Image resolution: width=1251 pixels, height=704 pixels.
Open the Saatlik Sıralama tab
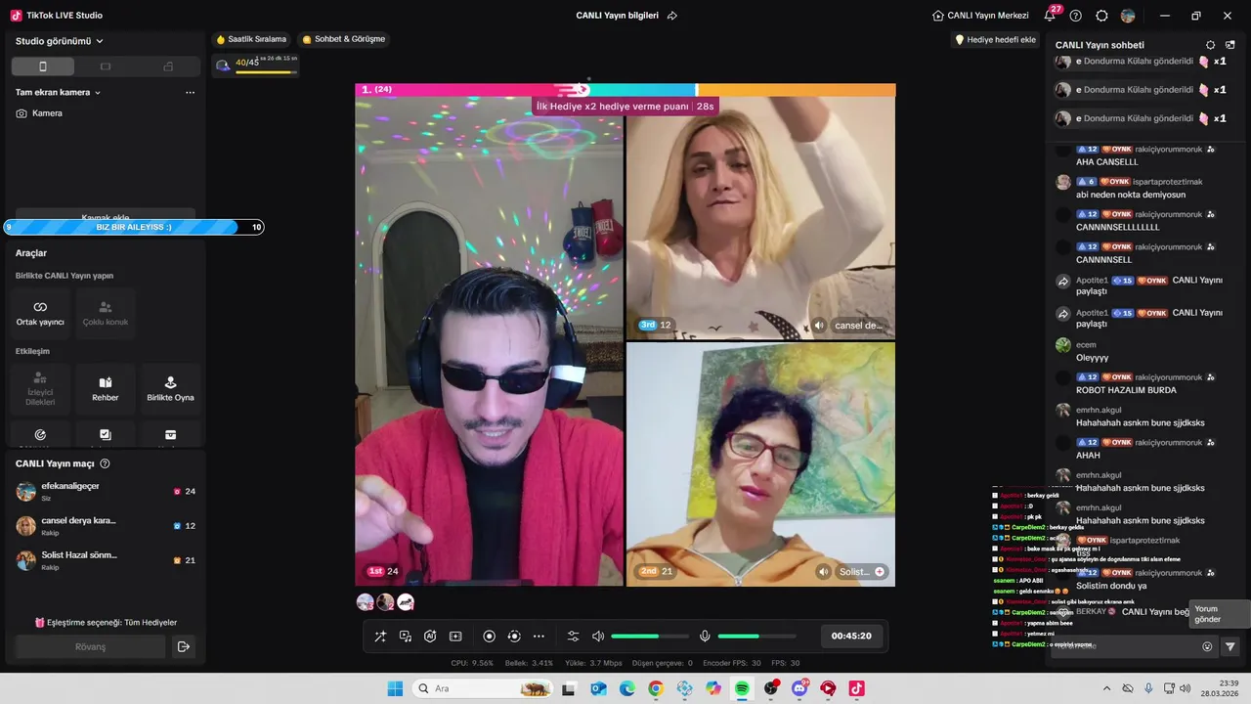pos(251,39)
